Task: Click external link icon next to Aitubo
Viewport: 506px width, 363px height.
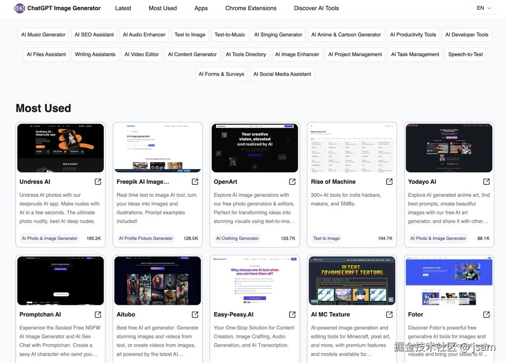Action: click(195, 315)
